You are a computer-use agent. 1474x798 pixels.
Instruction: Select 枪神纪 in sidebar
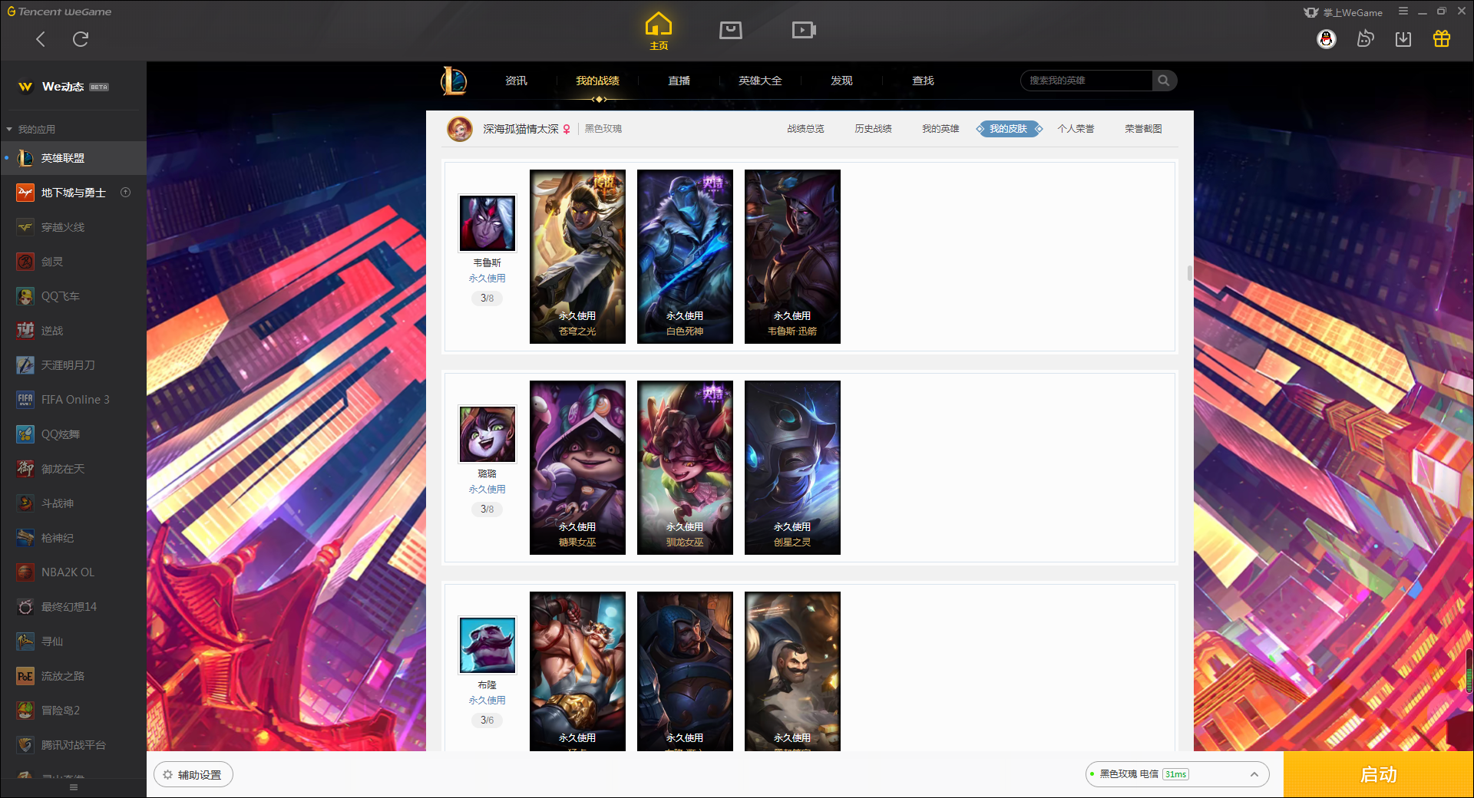[x=73, y=538]
